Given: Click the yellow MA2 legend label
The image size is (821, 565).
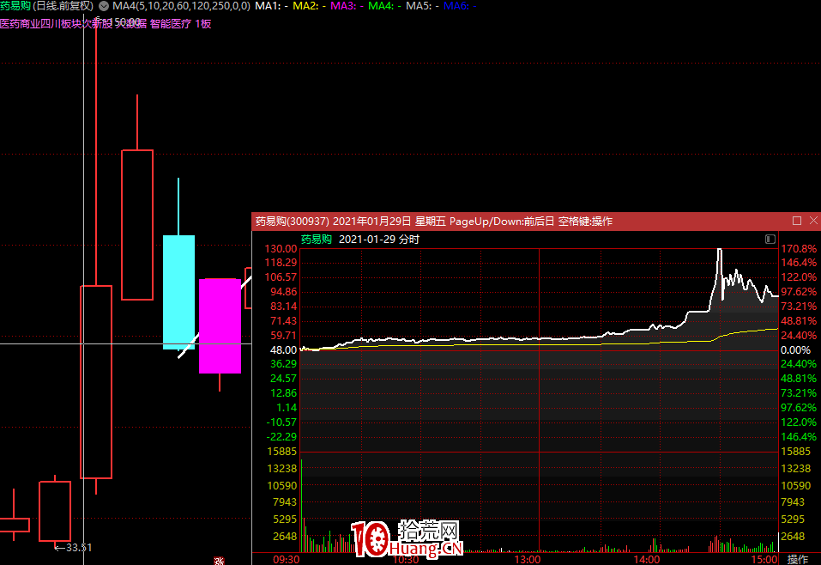Looking at the screenshot, I should [x=305, y=6].
